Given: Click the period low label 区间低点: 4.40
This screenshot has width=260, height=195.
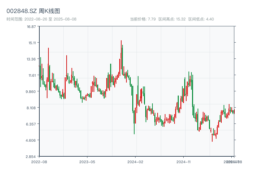Looking at the screenshot, I should [201, 19].
